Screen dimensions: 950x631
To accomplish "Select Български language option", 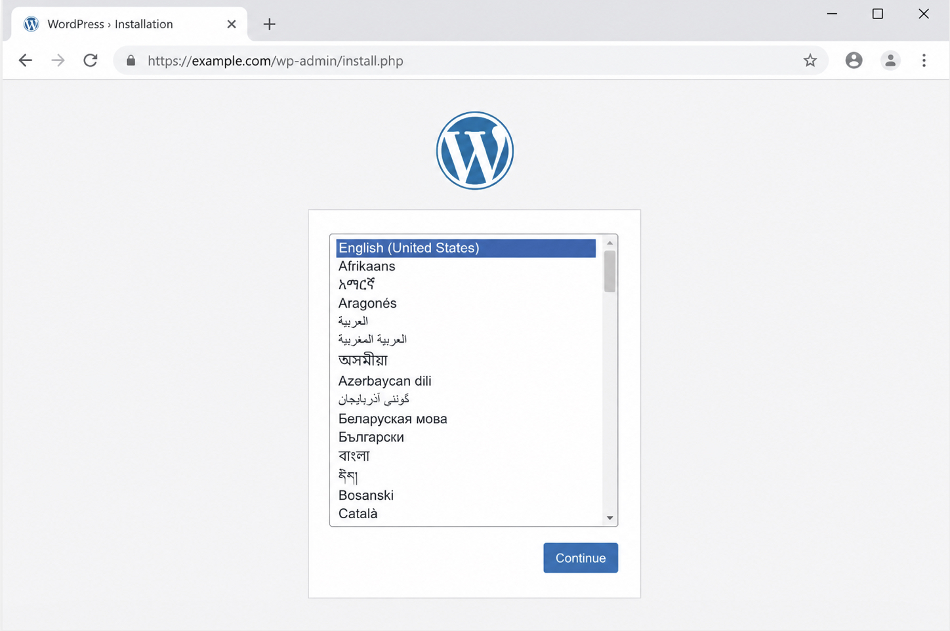I will click(x=466, y=437).
